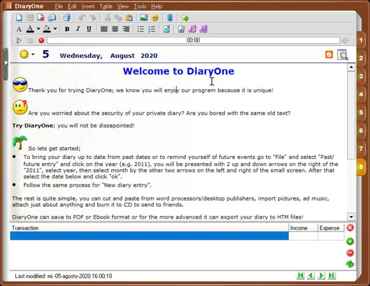Insert numbered list
This screenshot has height=286, width=370.
[x=152, y=29]
